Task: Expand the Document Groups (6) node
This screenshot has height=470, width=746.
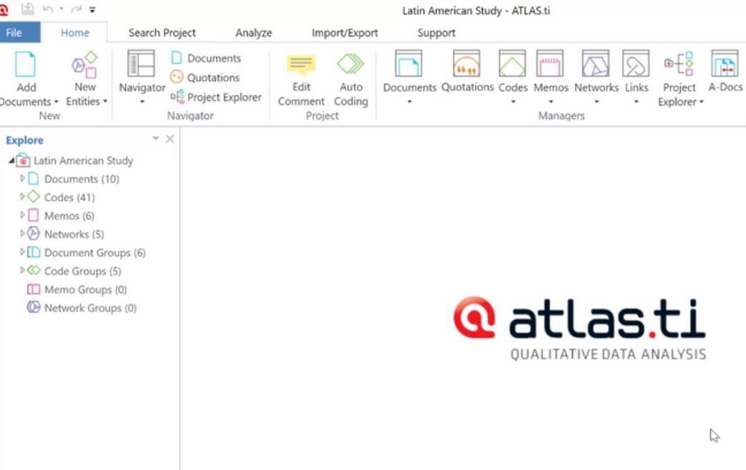Action: pyautogui.click(x=22, y=252)
